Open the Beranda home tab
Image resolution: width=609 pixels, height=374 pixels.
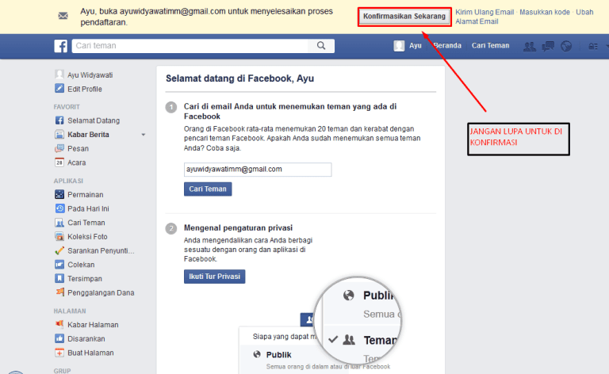tap(447, 45)
